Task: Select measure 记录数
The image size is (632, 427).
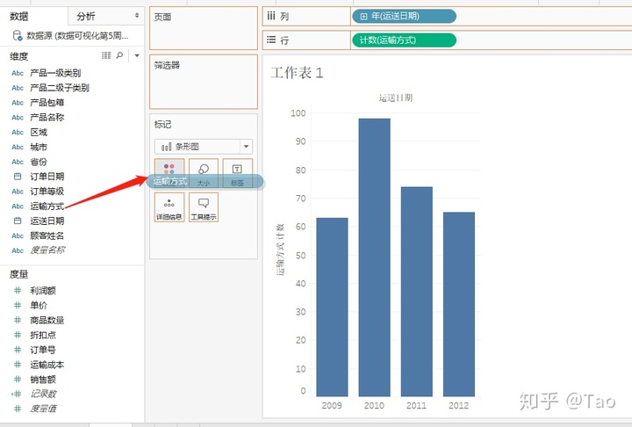Action: (x=44, y=394)
